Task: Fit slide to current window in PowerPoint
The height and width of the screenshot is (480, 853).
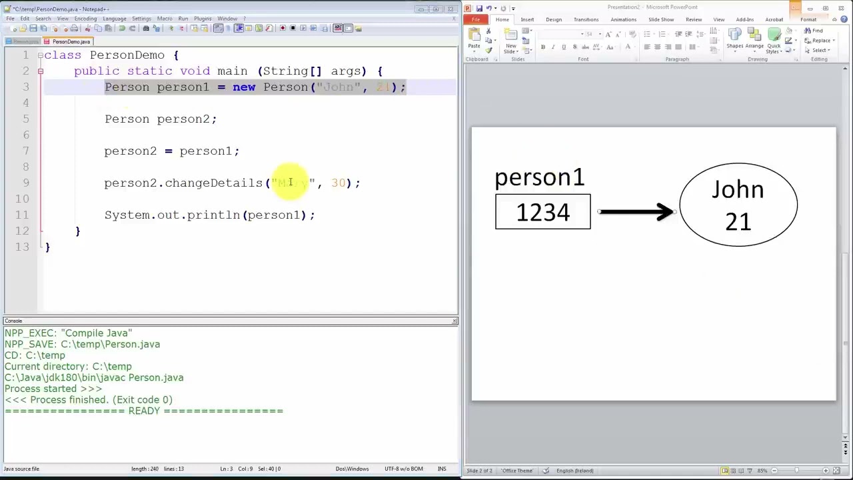Action: tap(836, 471)
